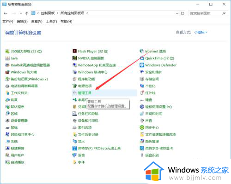Expand the address bar history dropdown

[x=177, y=13]
